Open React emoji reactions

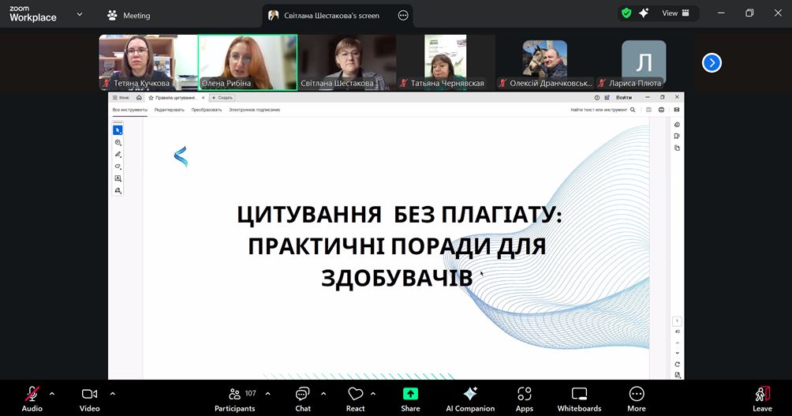tap(355, 398)
